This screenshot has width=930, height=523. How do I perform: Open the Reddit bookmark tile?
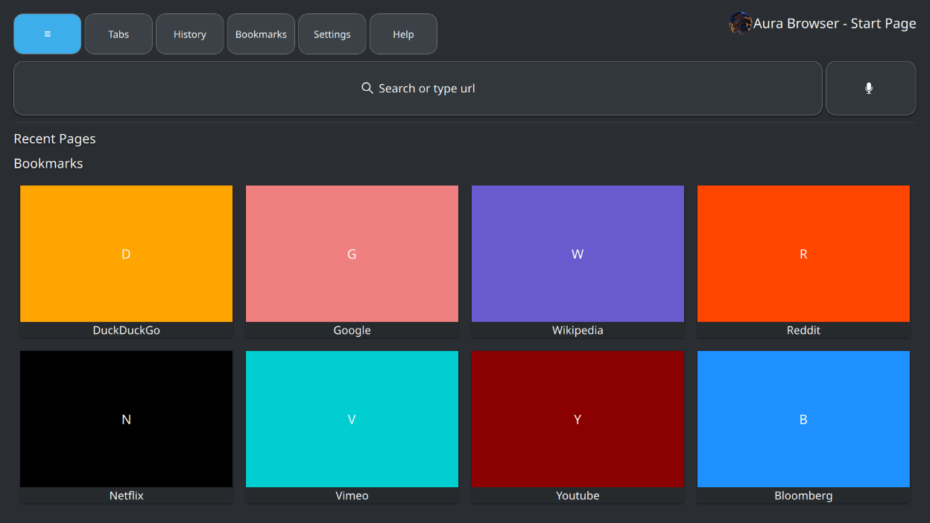[x=803, y=253]
